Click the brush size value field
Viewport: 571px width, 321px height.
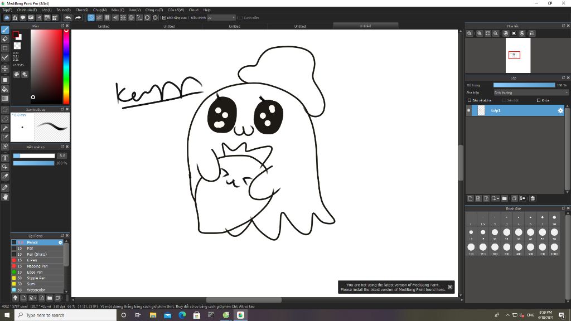pos(62,156)
